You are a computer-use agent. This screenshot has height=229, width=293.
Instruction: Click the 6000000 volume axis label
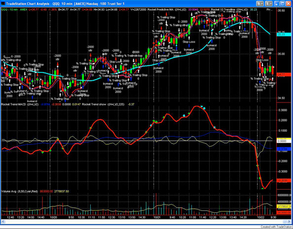point(284,195)
